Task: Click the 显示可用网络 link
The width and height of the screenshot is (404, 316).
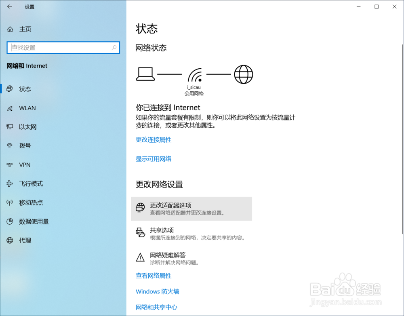Action: tap(154, 159)
